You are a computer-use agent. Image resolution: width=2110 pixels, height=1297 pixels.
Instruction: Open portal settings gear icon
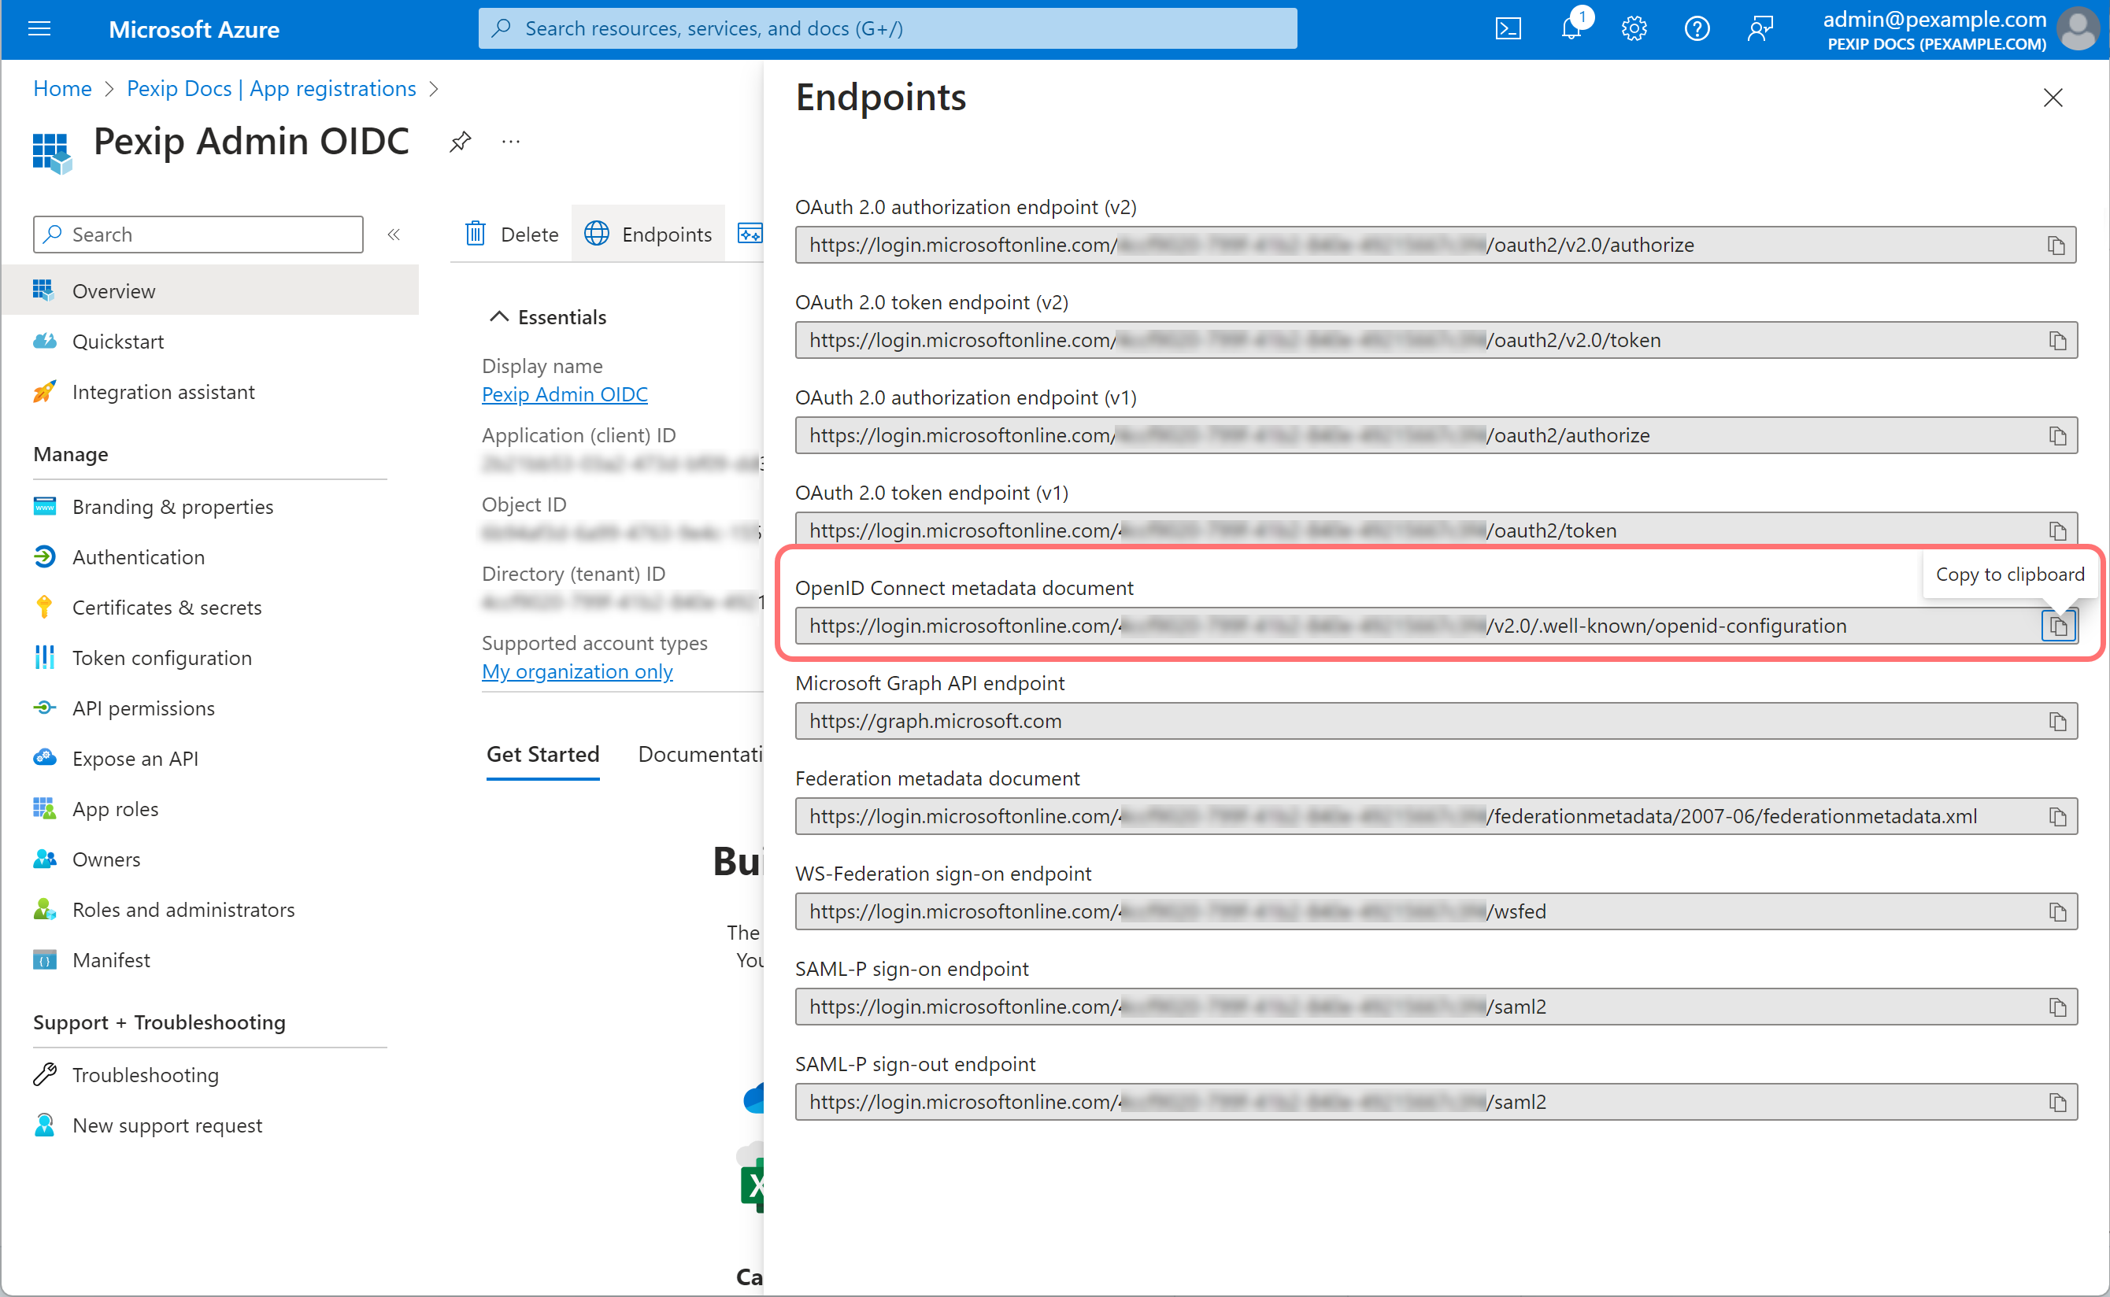point(1634,29)
